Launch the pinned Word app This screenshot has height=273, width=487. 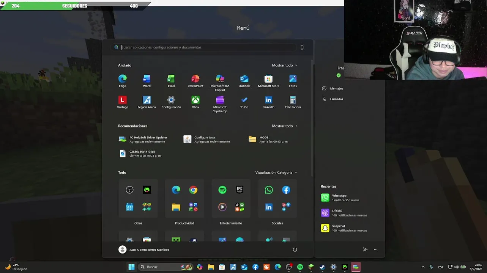coord(147,81)
